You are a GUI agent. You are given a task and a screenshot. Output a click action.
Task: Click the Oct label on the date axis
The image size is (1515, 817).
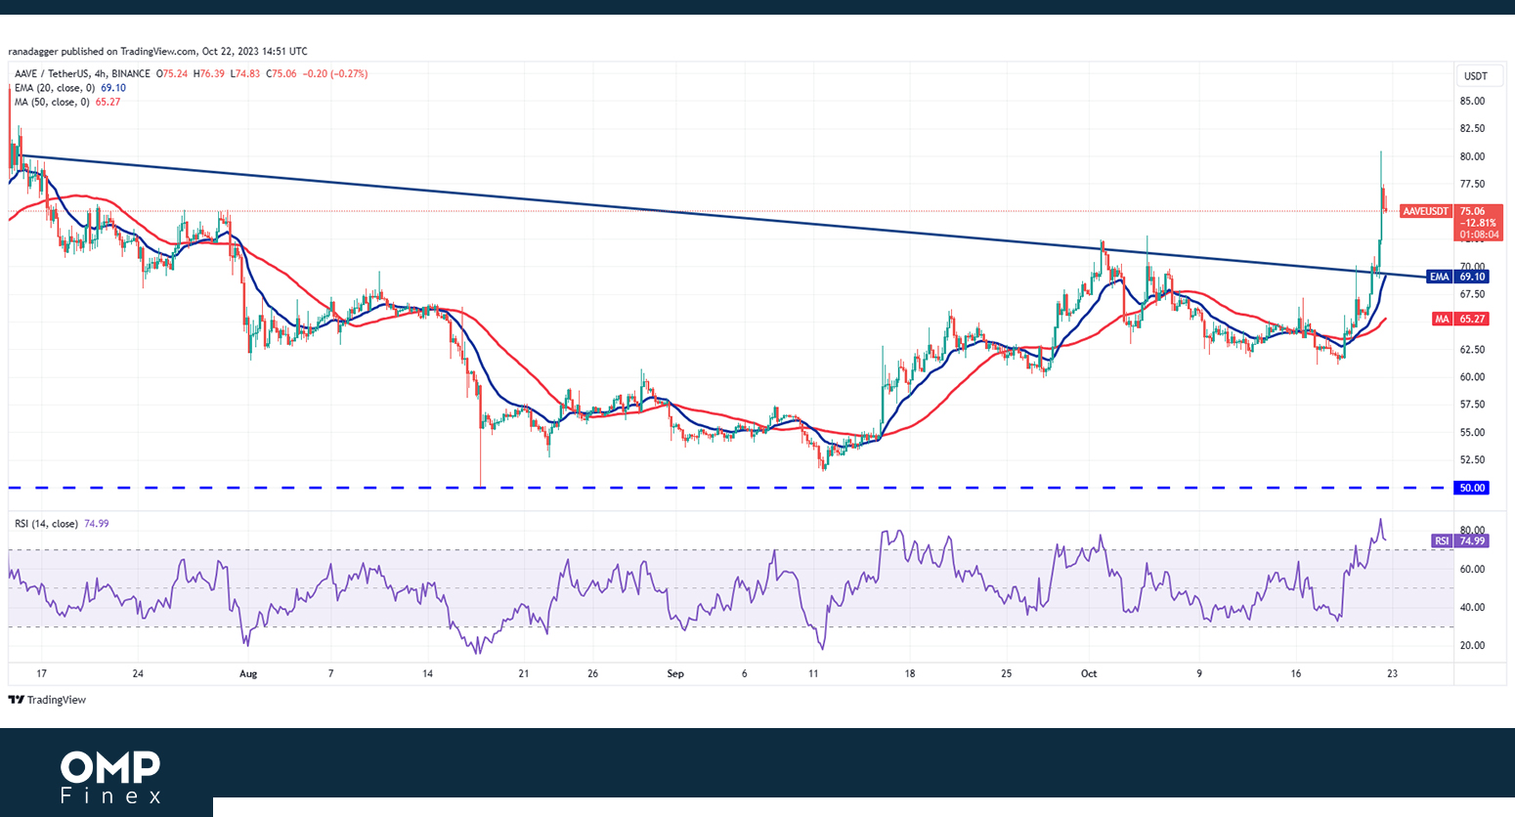click(x=1089, y=673)
